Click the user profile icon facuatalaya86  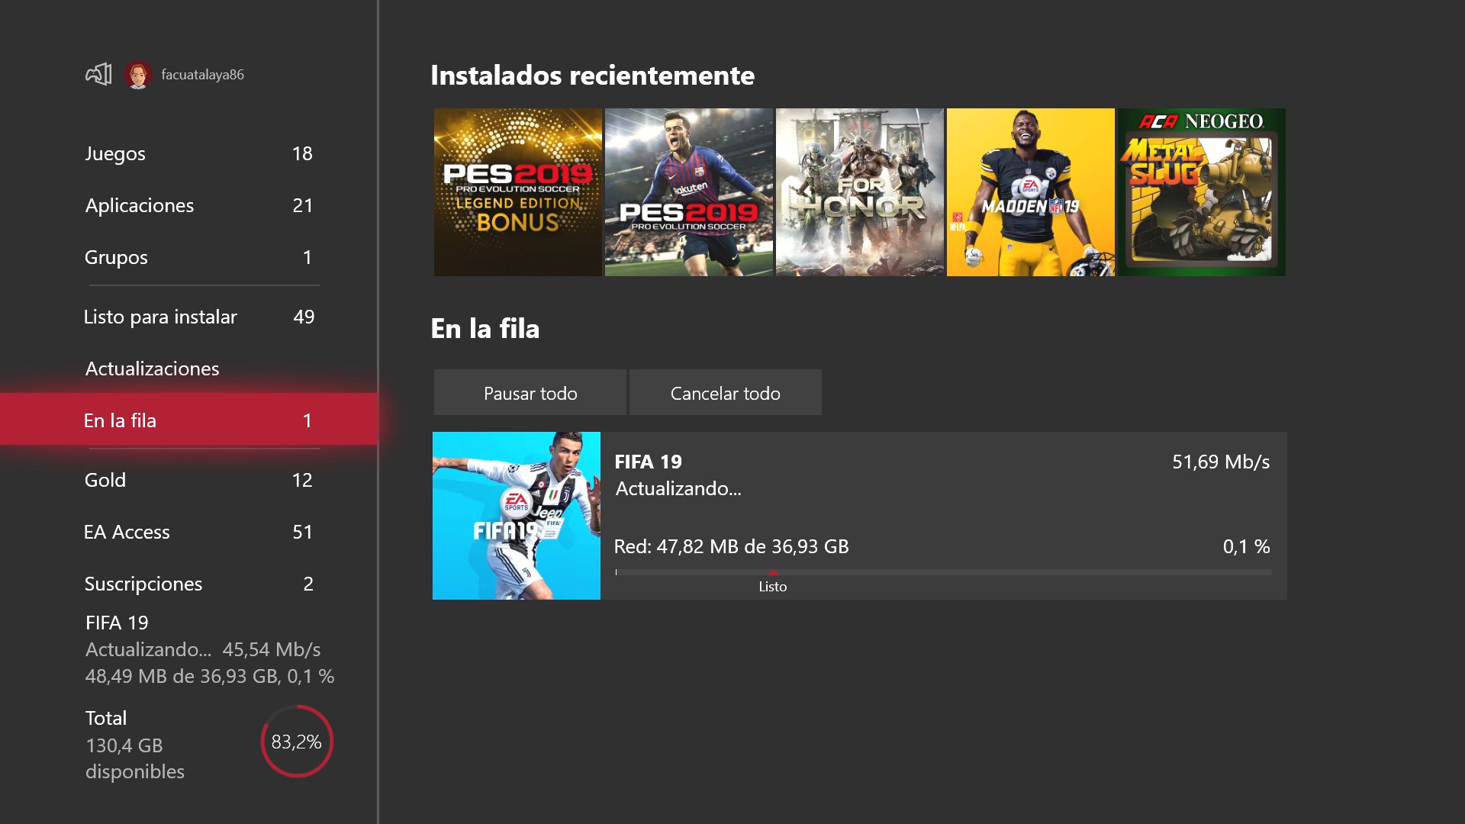138,75
